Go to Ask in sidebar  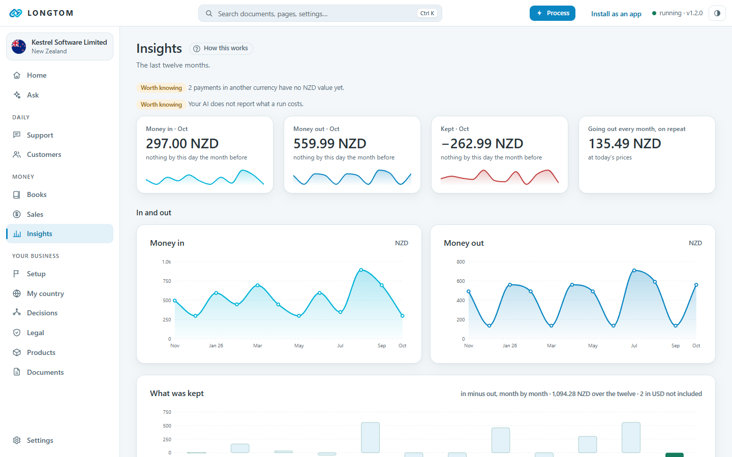click(59, 95)
